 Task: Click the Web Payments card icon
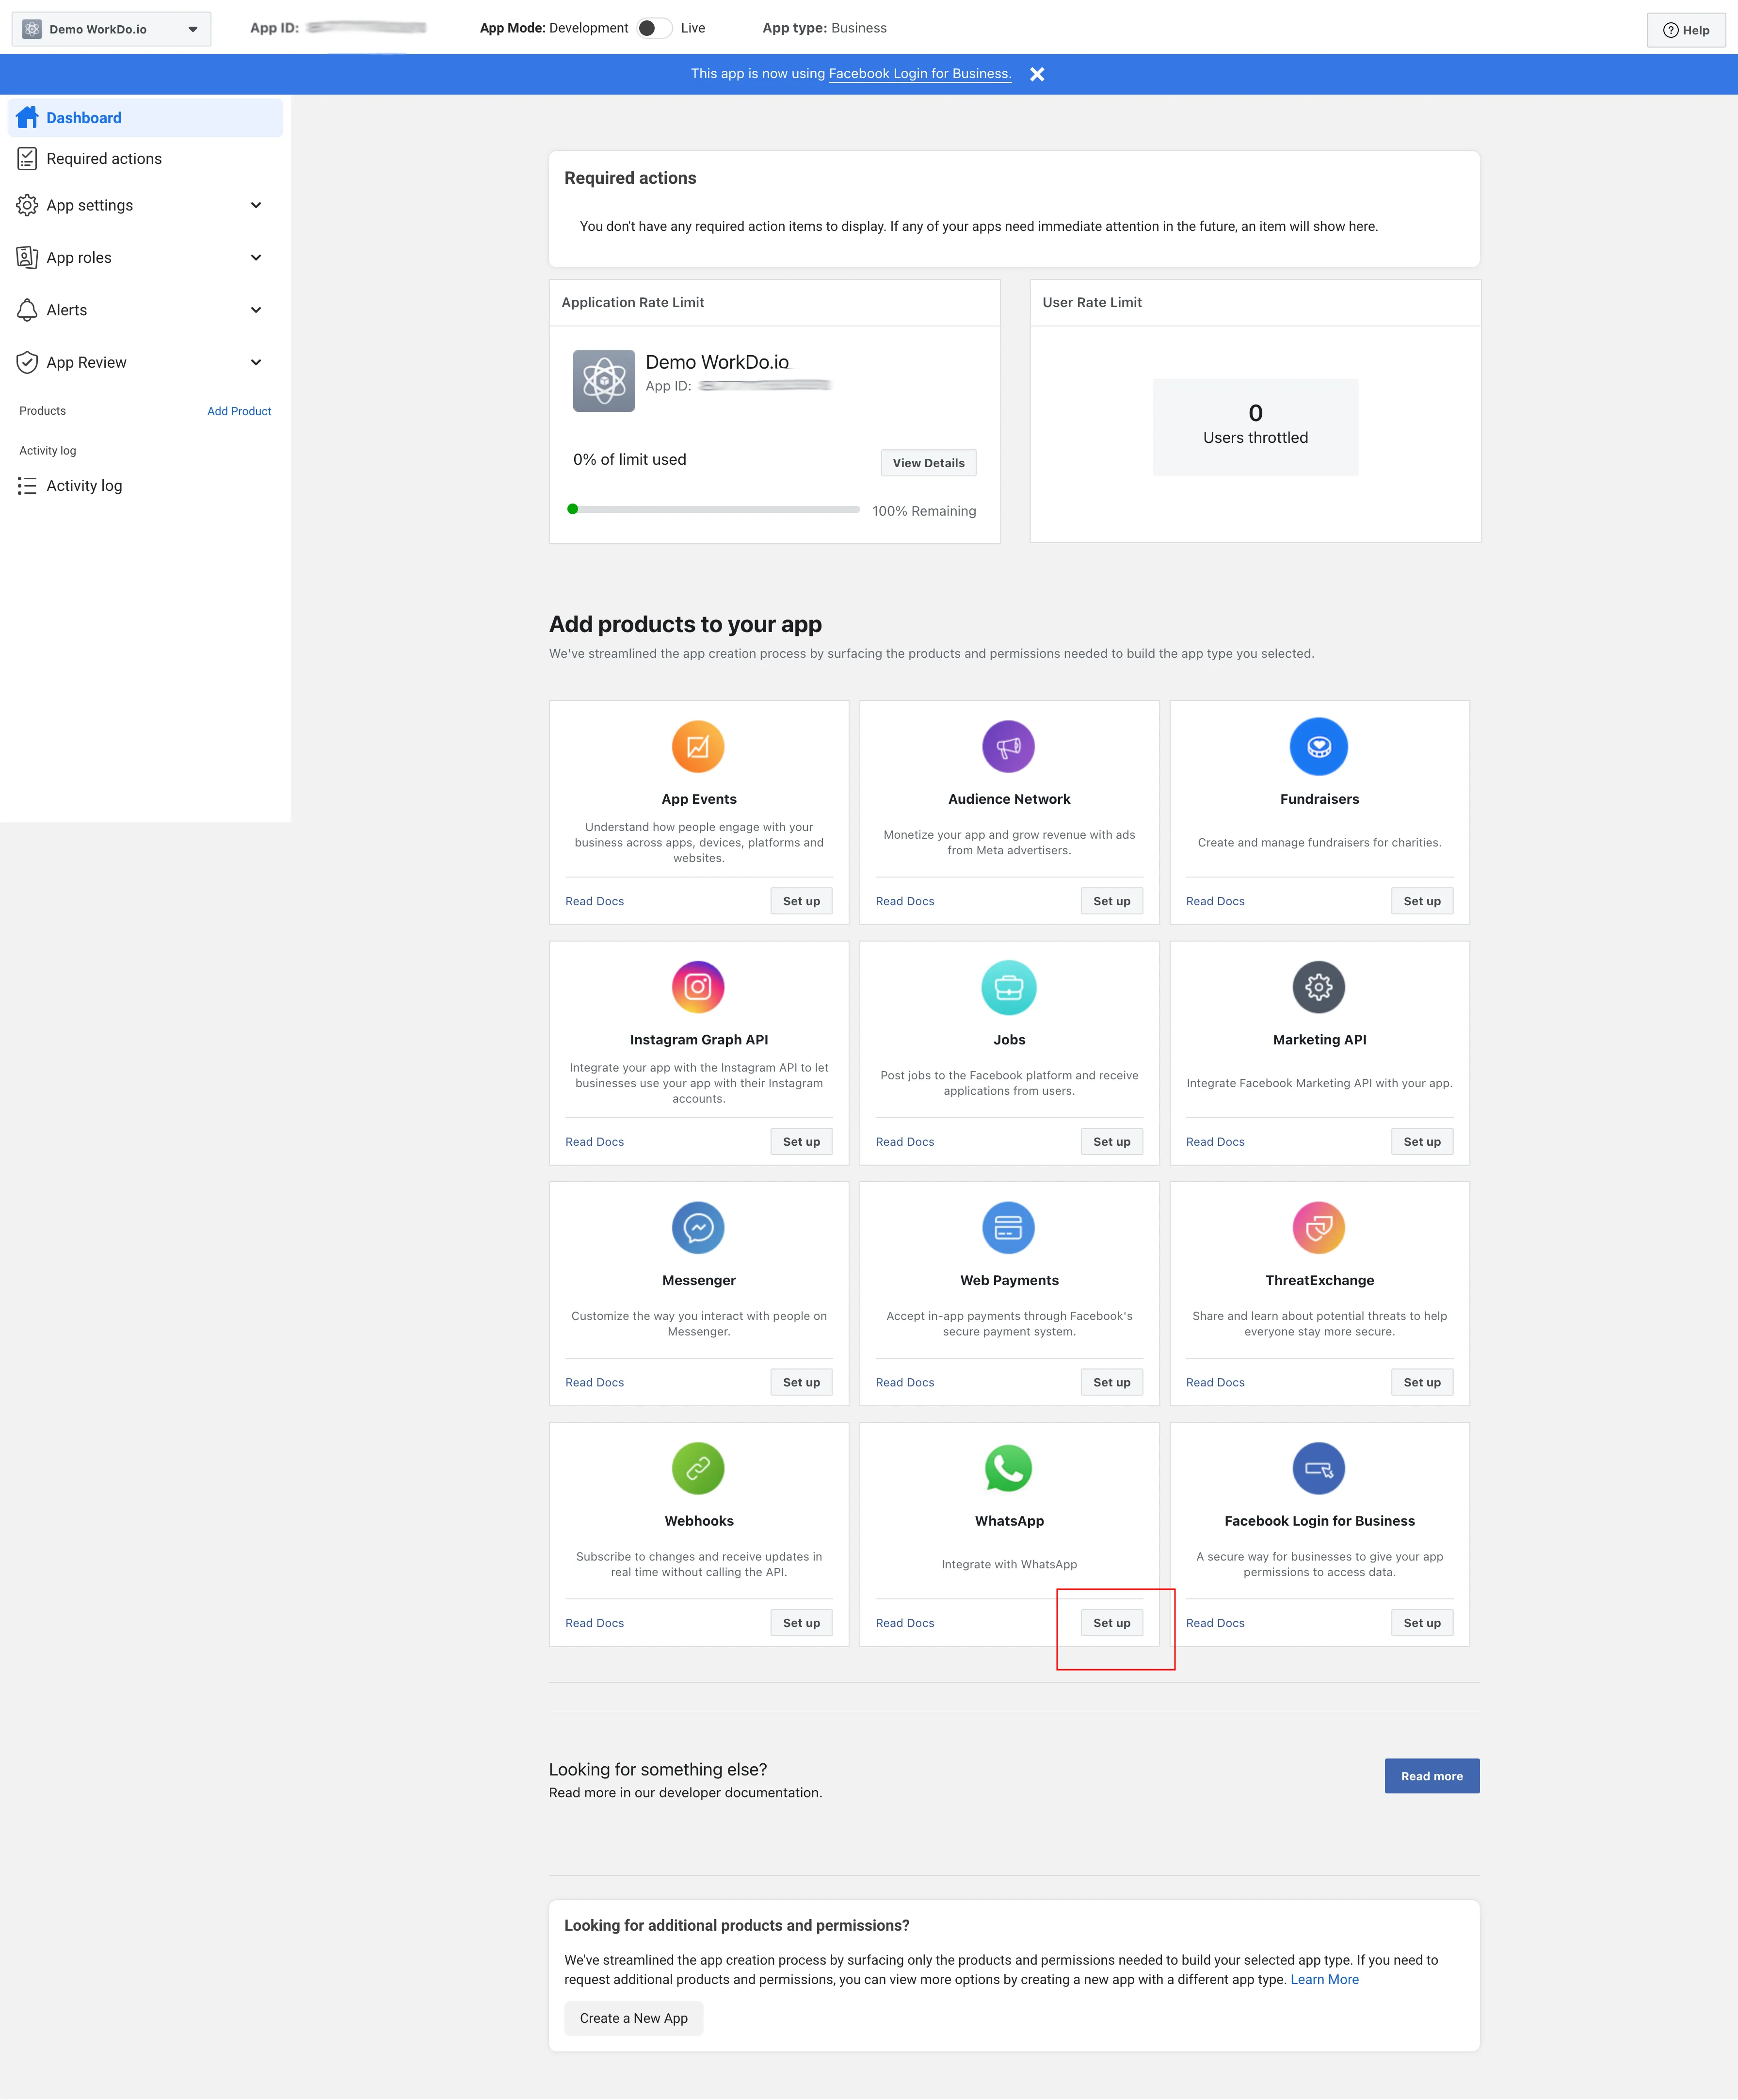pos(1009,1227)
